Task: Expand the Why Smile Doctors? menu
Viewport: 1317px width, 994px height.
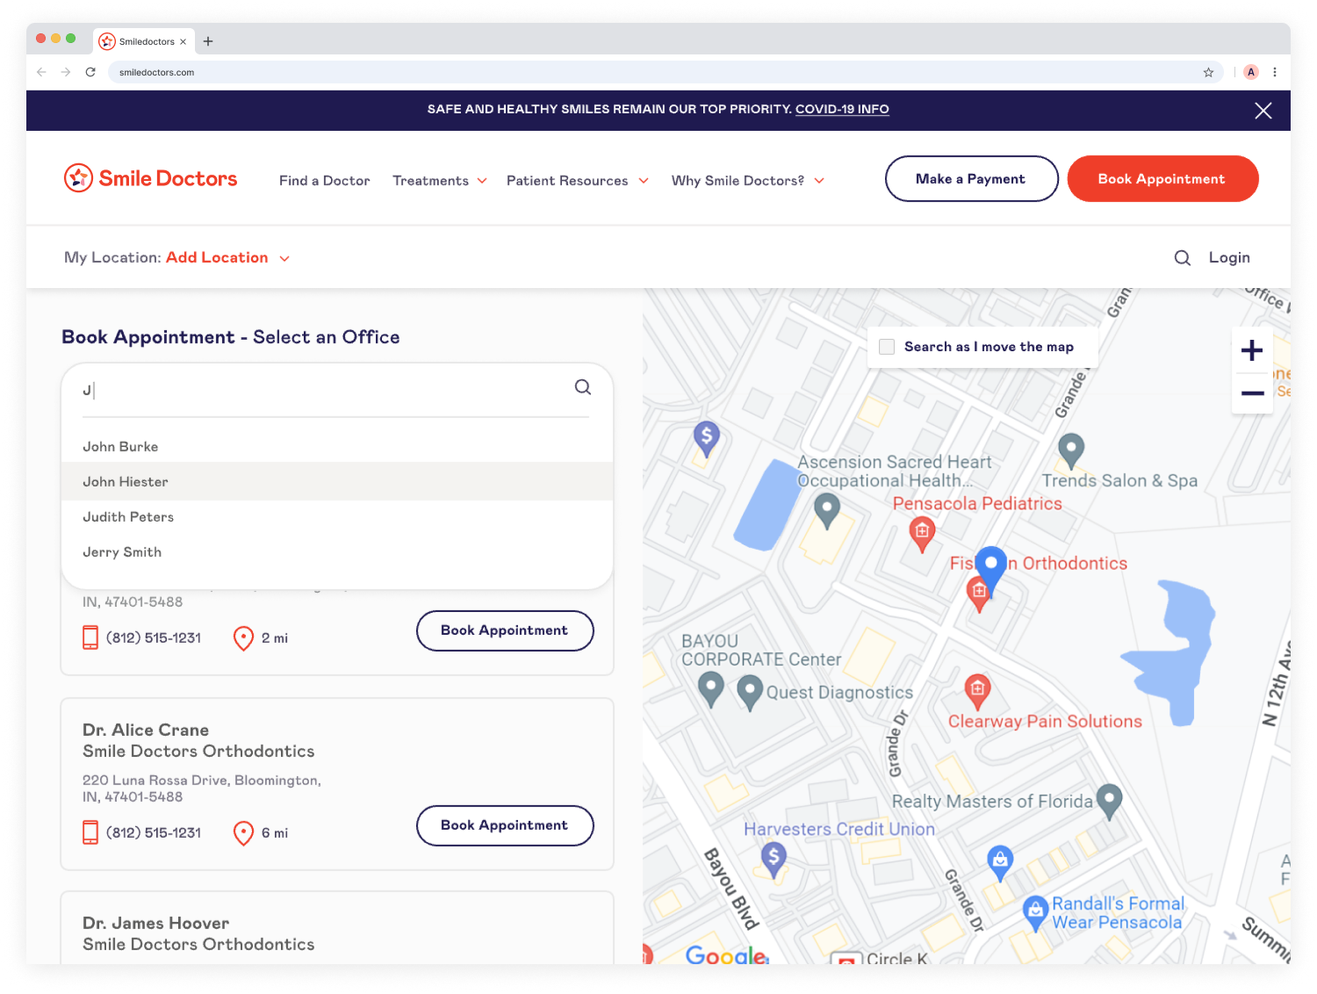Action: click(x=747, y=180)
